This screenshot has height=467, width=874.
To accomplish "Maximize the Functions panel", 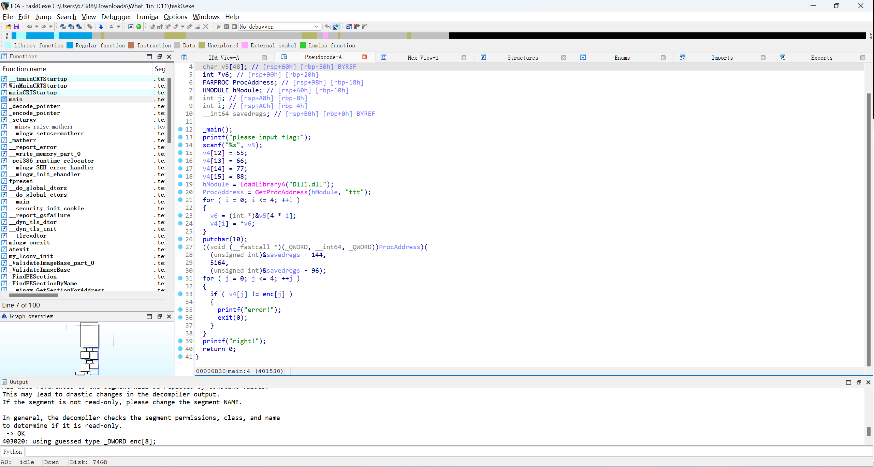I will click(x=149, y=57).
